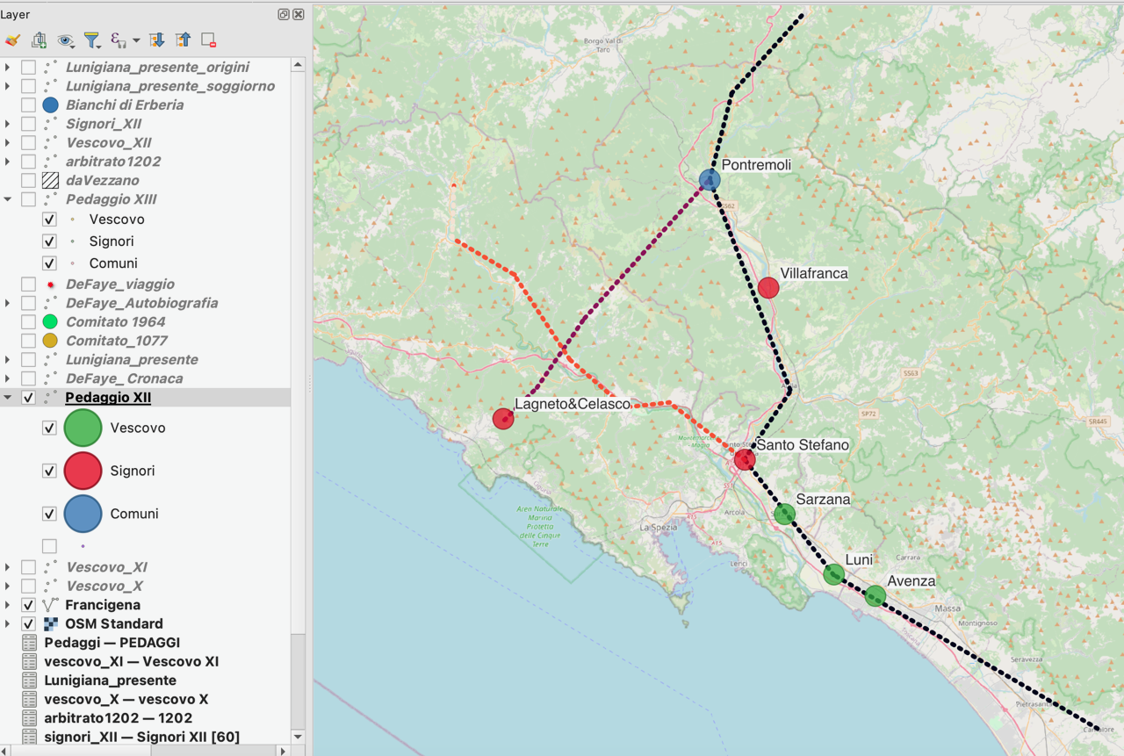Screen dimensions: 1124x756
Task: Open the Layer Styling panel paintbrush icon
Action: coord(12,40)
